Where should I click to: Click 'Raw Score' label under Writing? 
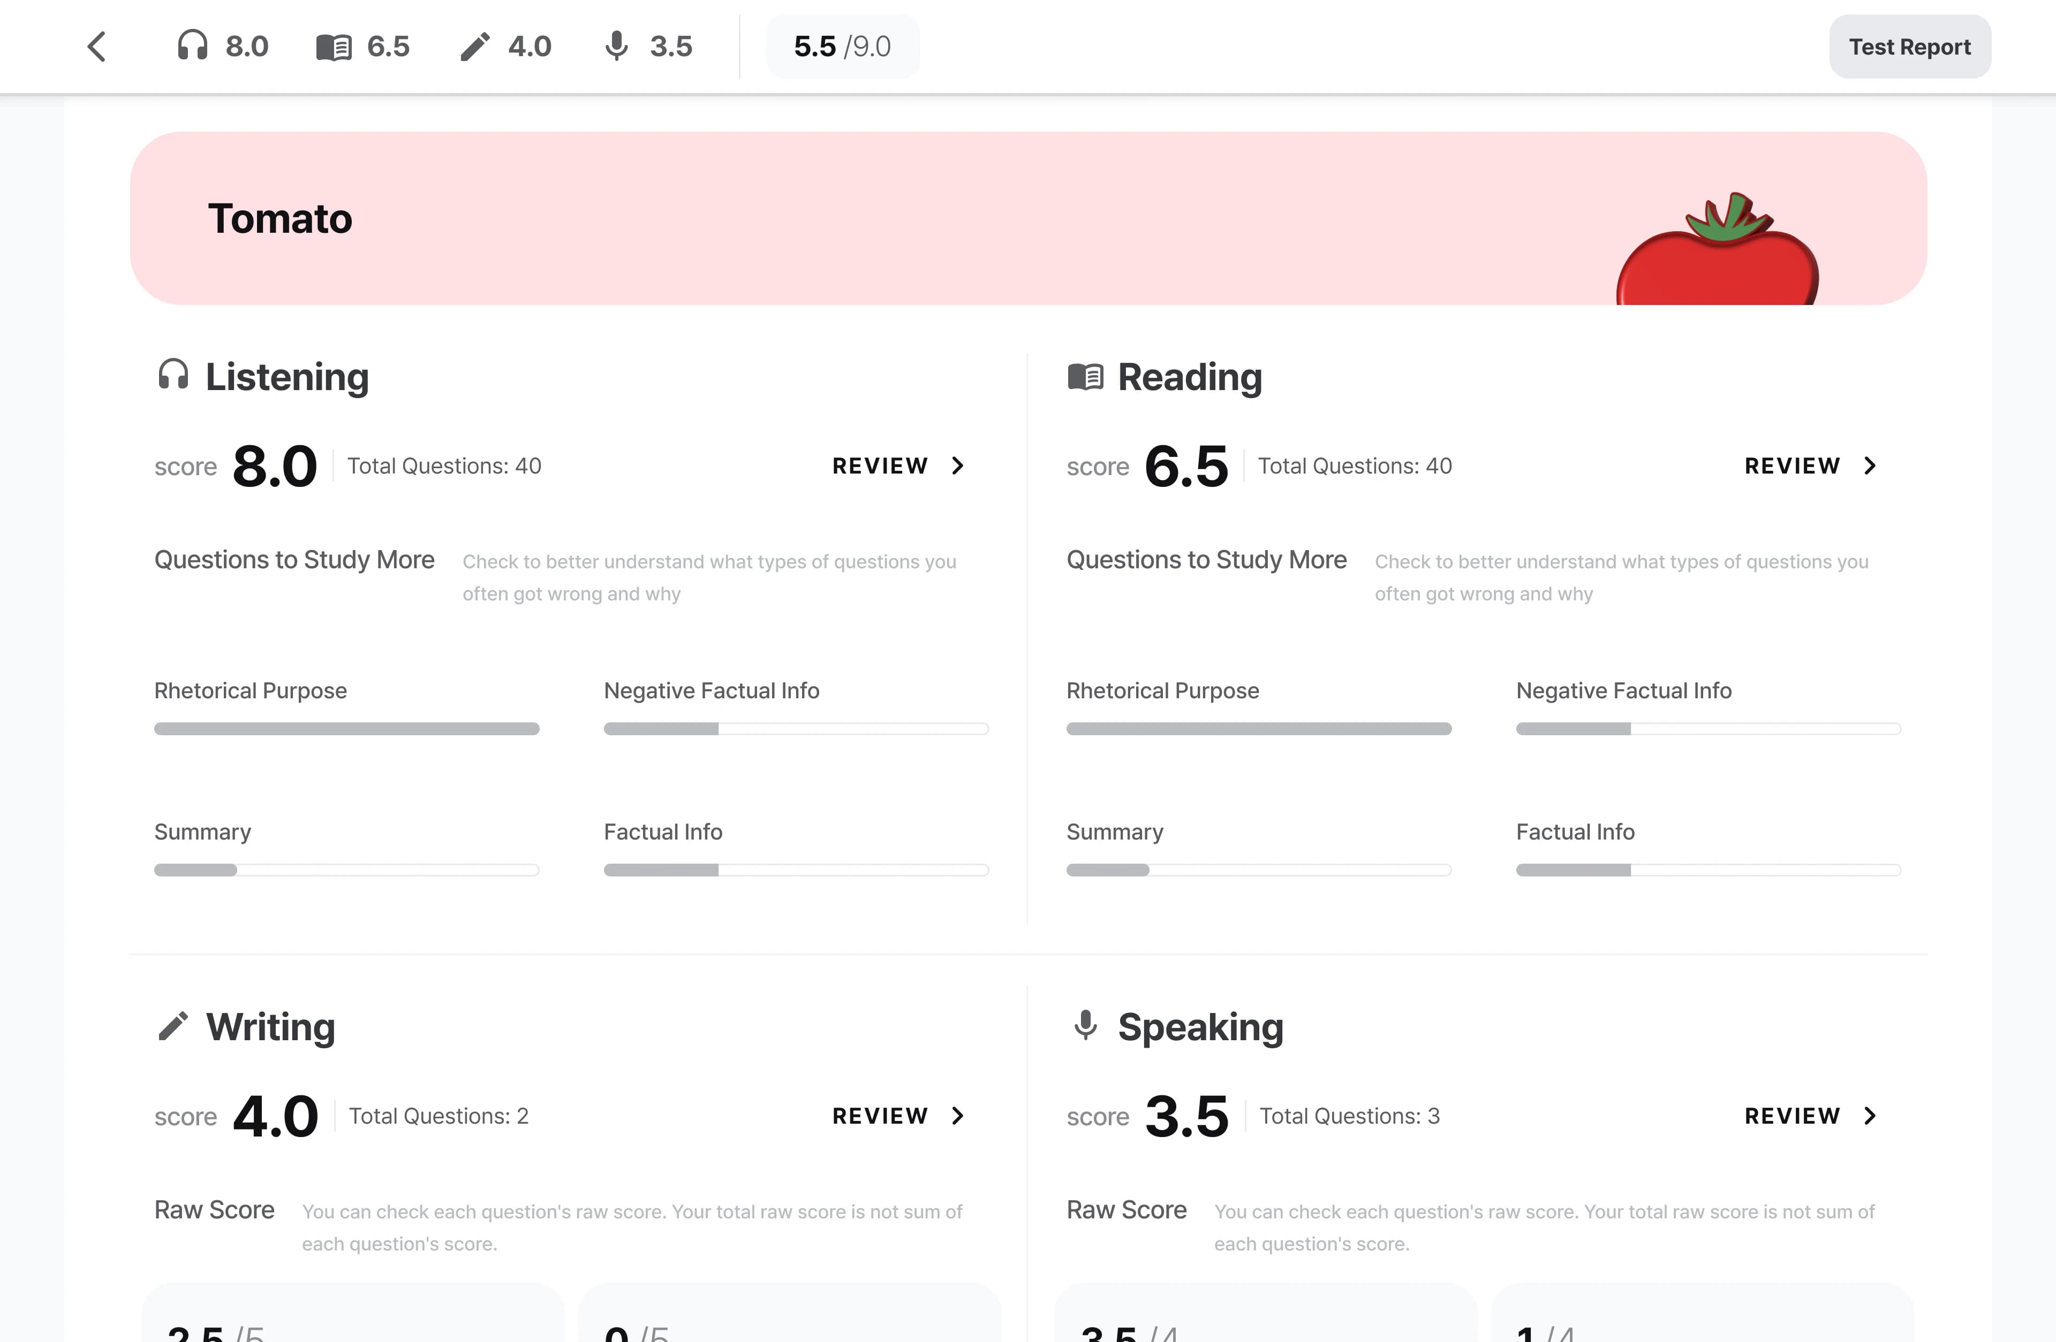point(214,1210)
